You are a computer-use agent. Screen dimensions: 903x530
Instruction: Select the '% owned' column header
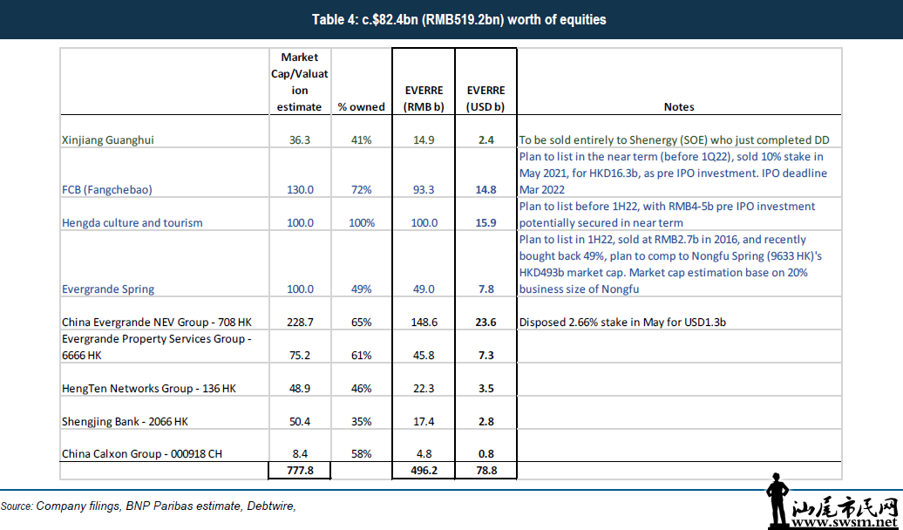click(361, 107)
